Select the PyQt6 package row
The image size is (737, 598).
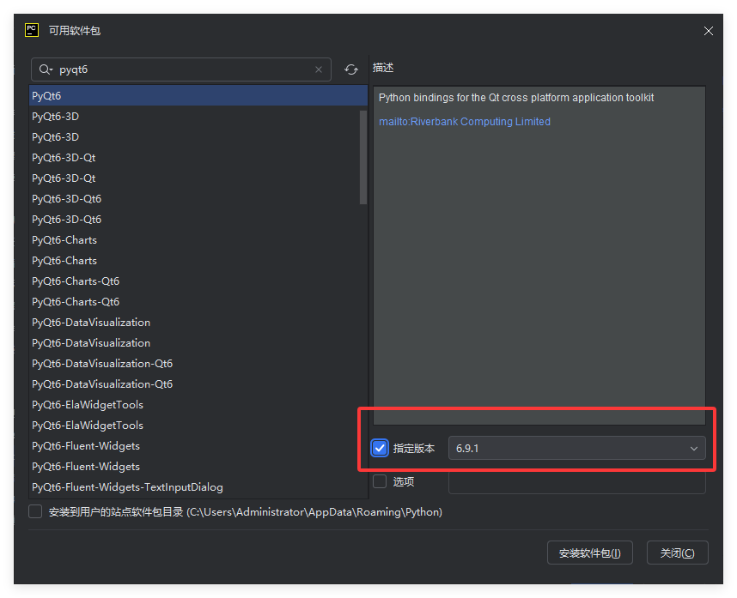pyautogui.click(x=198, y=96)
